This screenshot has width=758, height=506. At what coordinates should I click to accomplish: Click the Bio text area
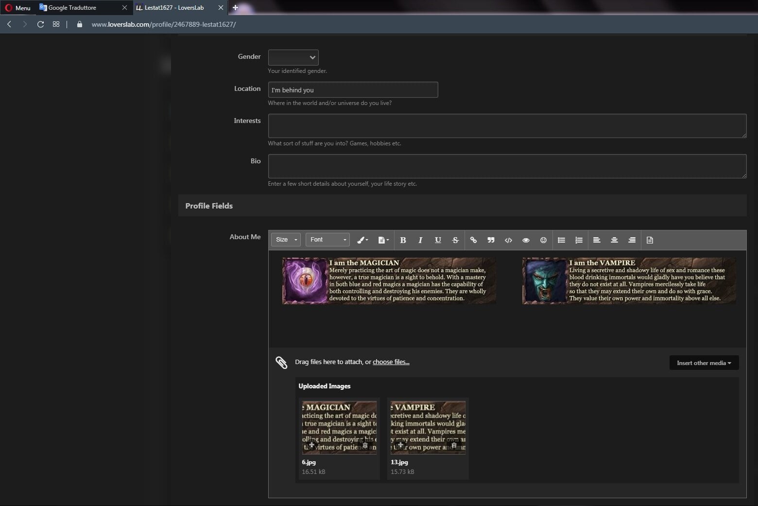pos(507,166)
